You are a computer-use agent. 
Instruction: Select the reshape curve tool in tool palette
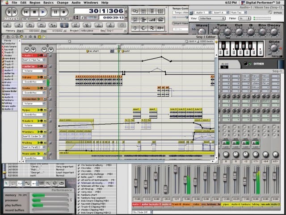20,183
